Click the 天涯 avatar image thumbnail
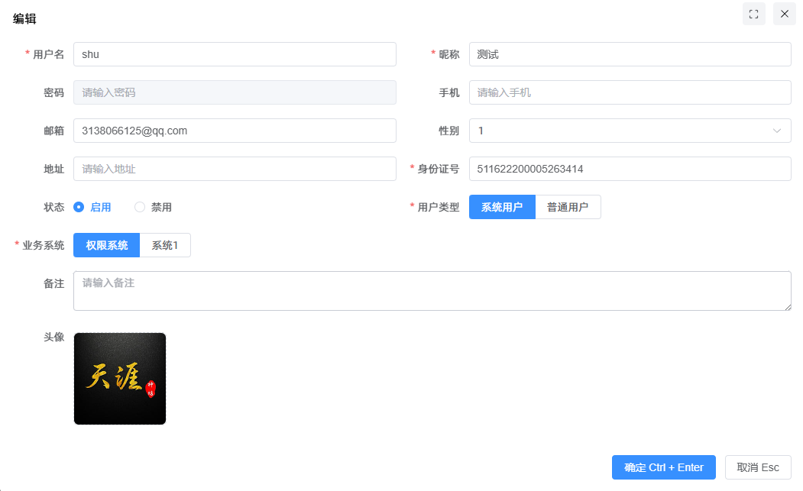The width and height of the screenshot is (803, 491). 120,379
